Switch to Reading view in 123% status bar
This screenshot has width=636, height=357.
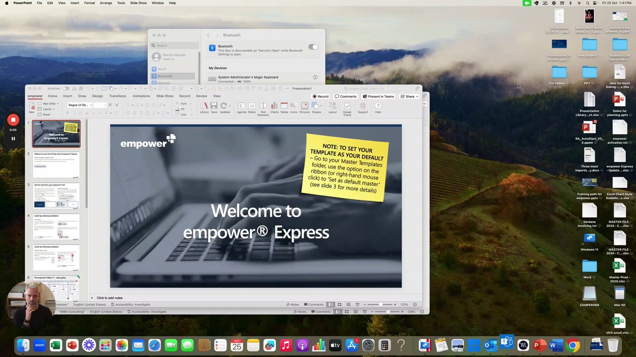pyautogui.click(x=348, y=304)
